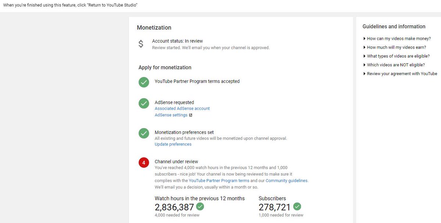Click 'Guidelines and information' heading
The height and width of the screenshot is (223, 441).
pos(394,26)
